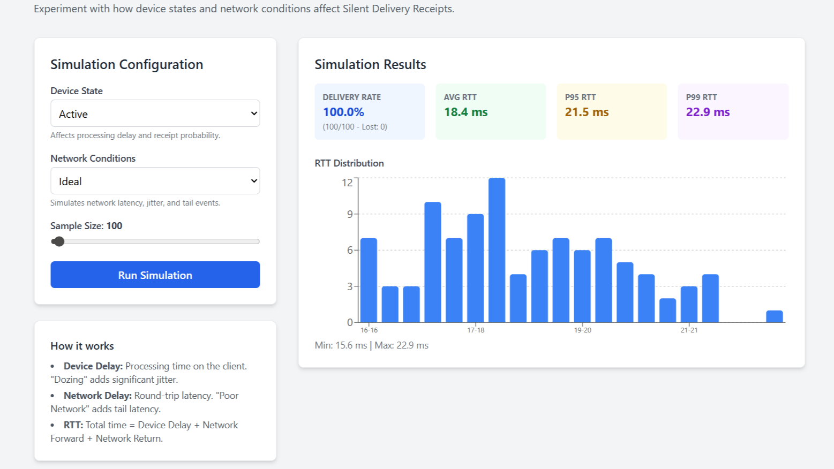Click the 'Simulation Results' heading
834x469 pixels.
[371, 64]
